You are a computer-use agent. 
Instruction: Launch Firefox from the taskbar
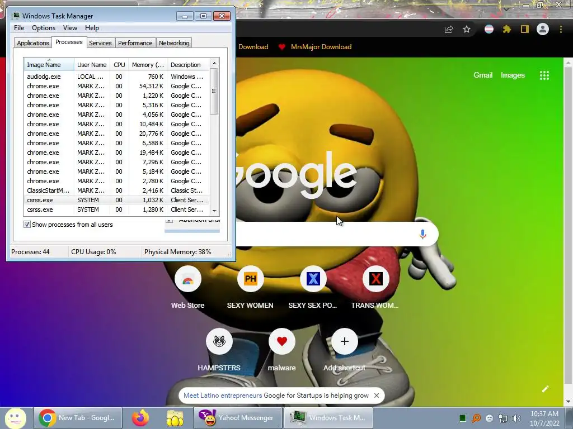pyautogui.click(x=140, y=418)
